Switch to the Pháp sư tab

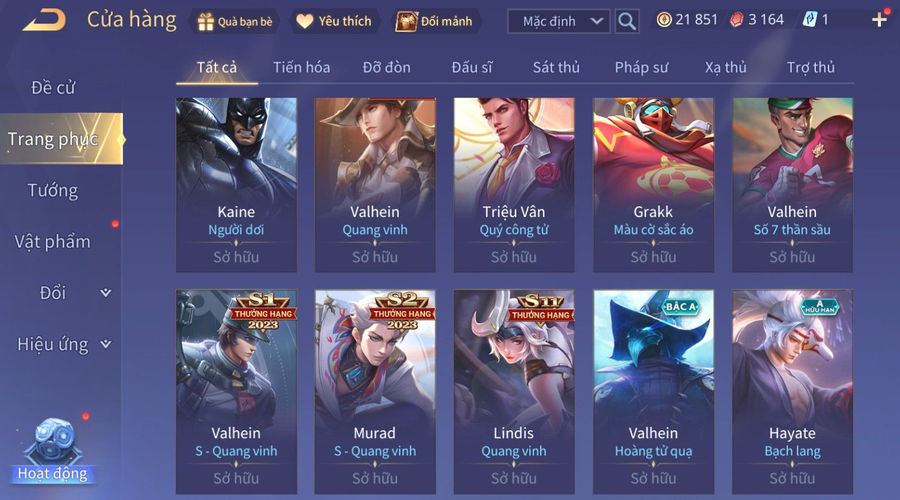point(642,67)
